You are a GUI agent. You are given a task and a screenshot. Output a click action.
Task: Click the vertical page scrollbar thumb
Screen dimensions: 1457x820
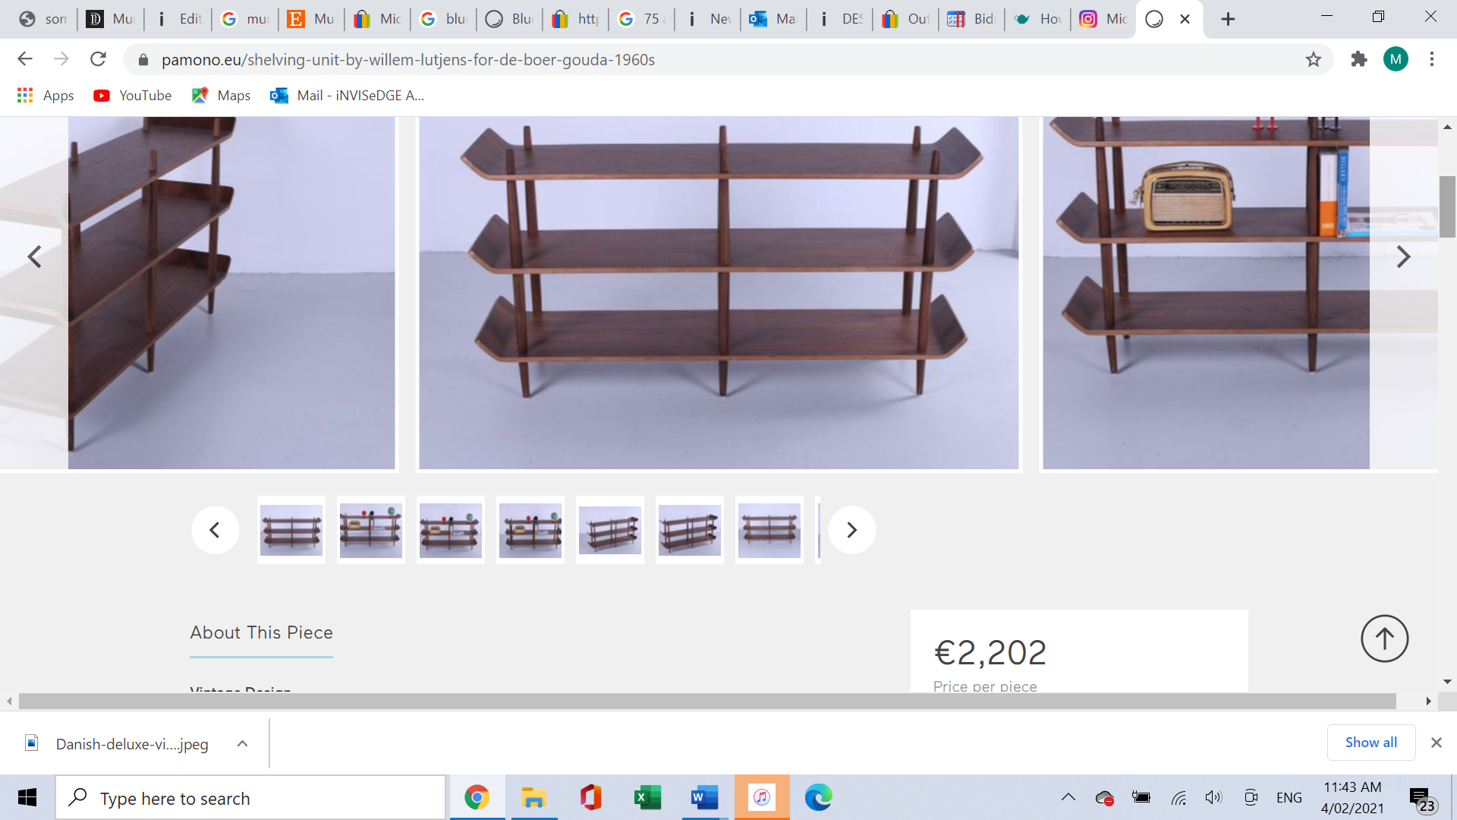click(1447, 207)
